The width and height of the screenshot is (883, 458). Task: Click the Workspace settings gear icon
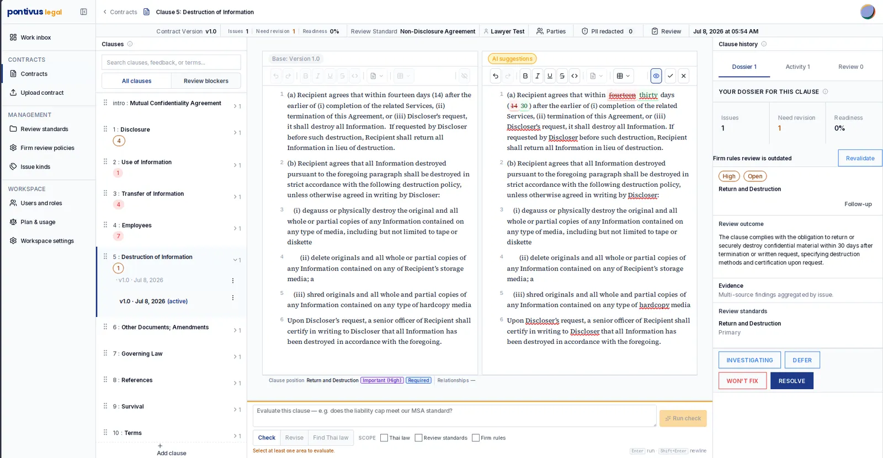(x=13, y=240)
